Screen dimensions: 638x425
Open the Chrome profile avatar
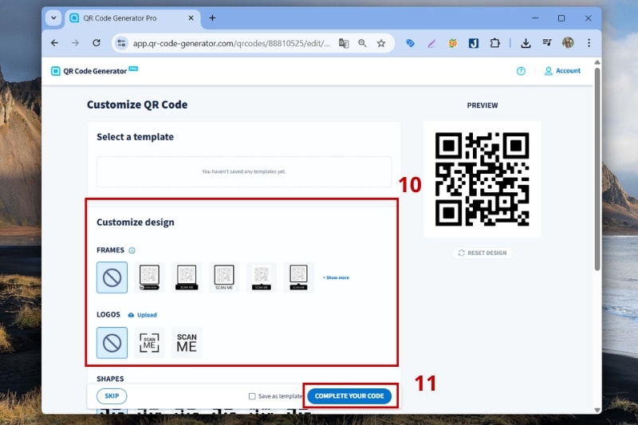coord(568,43)
